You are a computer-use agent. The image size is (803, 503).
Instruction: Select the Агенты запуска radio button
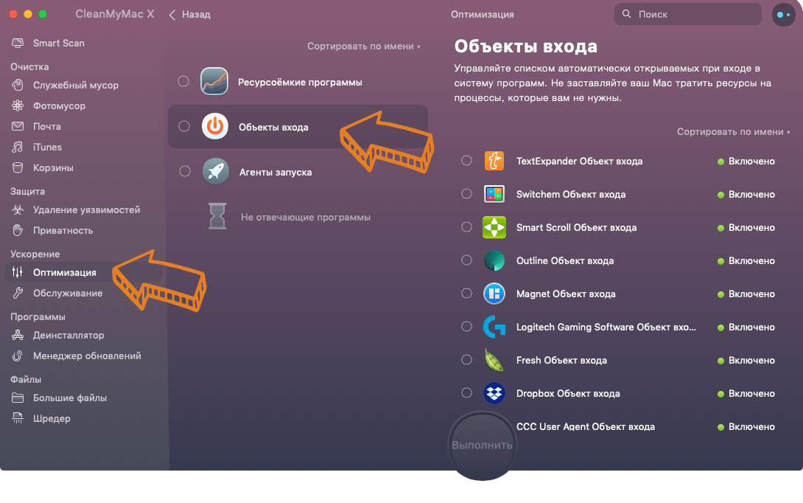(x=185, y=171)
